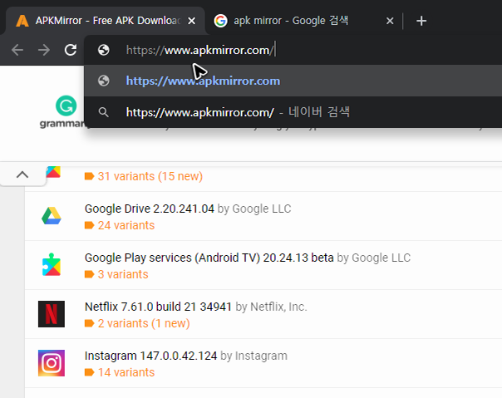Select the https://www.apkmirror.com suggestion
Screen dimensions: 502x398
coord(293,81)
